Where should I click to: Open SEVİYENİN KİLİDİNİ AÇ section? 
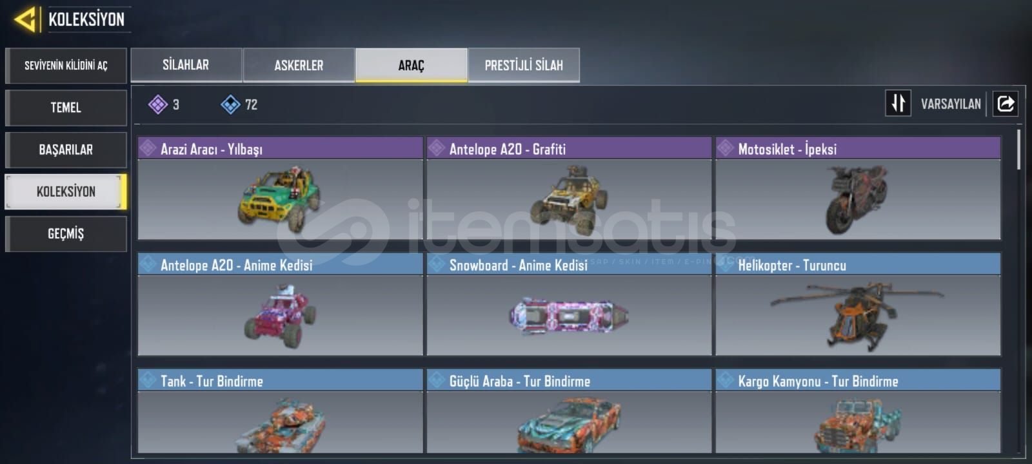click(66, 66)
